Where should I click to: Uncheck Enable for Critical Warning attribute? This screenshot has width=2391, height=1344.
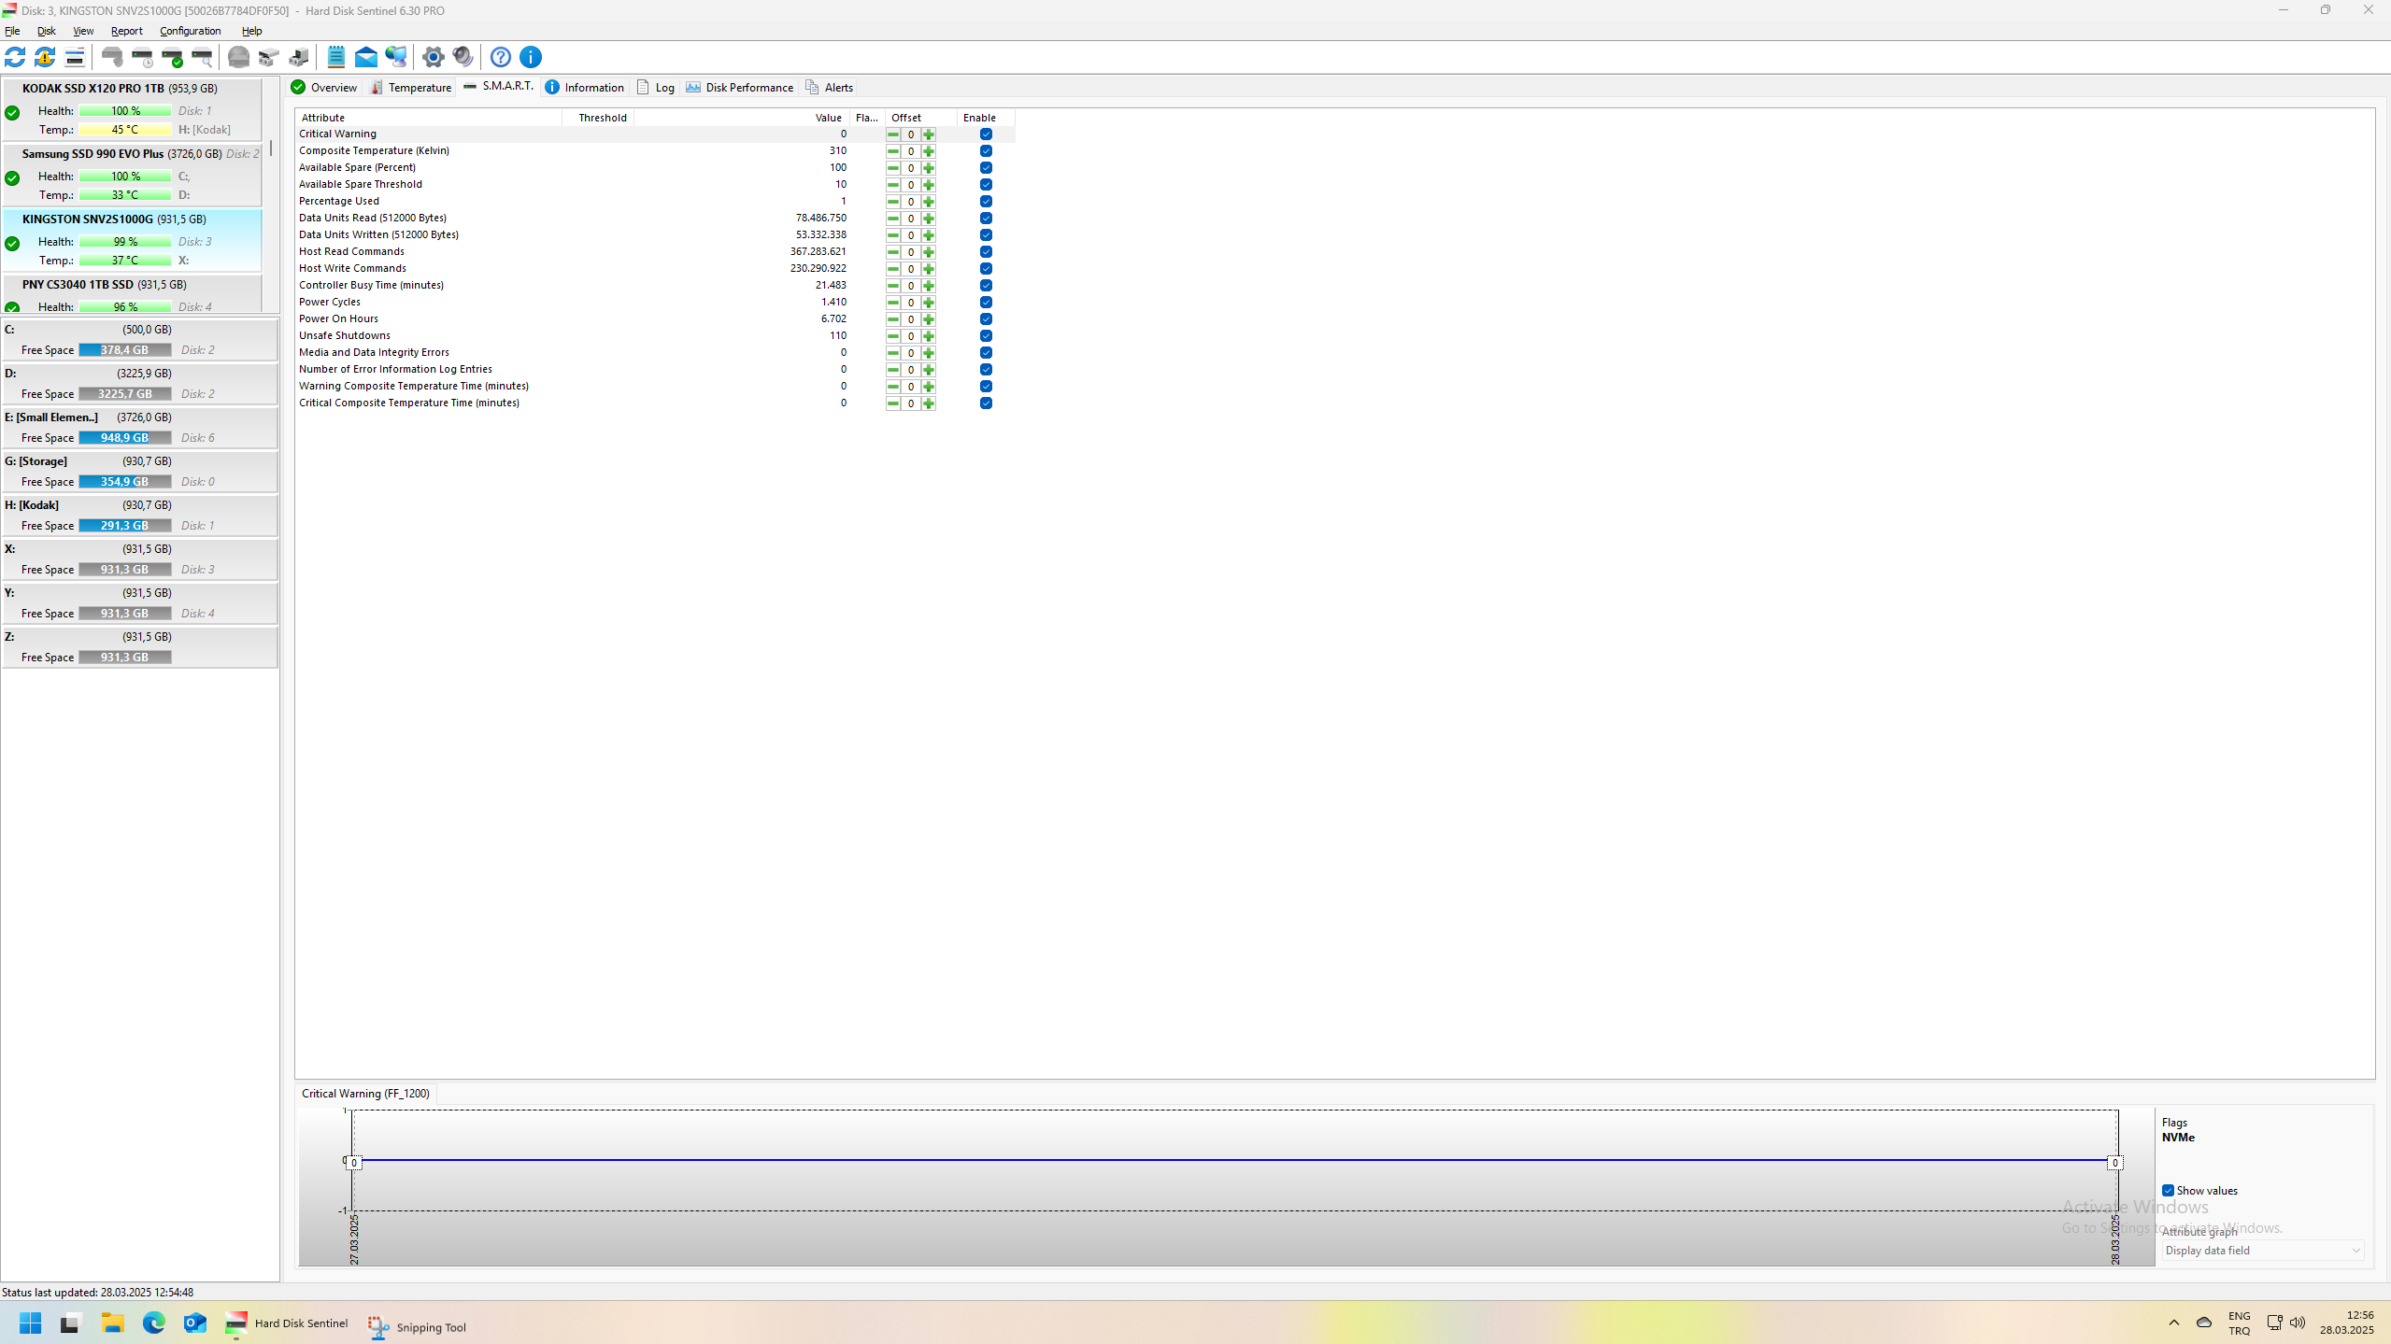(986, 134)
